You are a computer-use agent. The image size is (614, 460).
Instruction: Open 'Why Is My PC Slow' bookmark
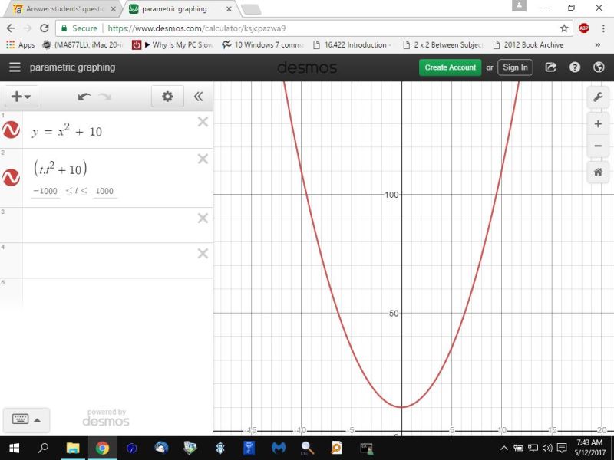click(173, 45)
